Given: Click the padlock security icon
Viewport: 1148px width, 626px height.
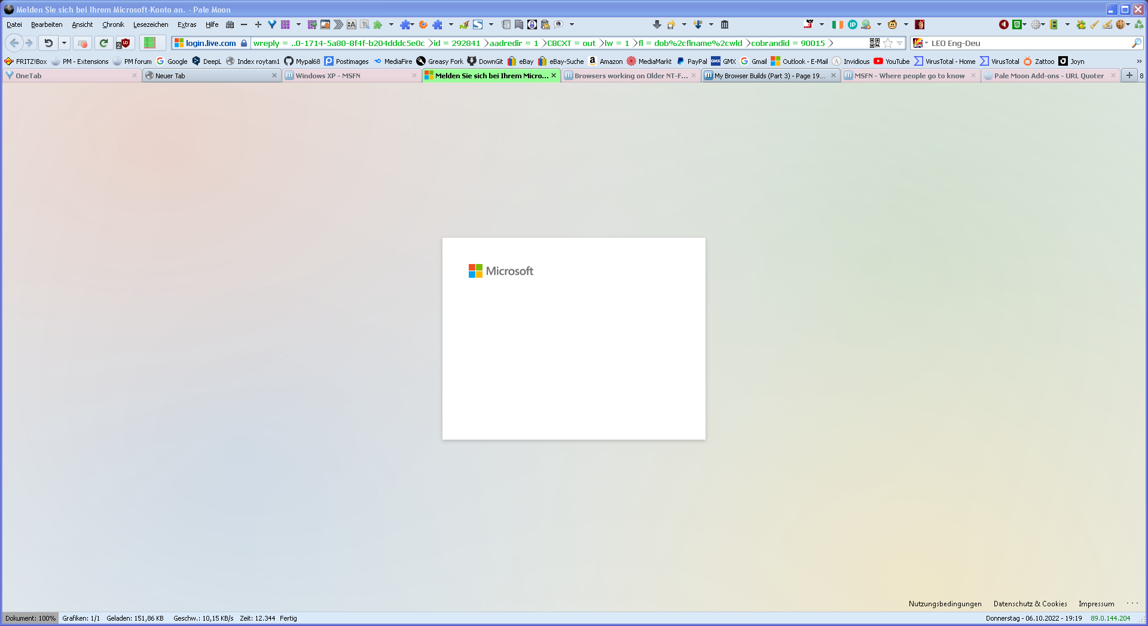Looking at the screenshot, I should click(244, 43).
